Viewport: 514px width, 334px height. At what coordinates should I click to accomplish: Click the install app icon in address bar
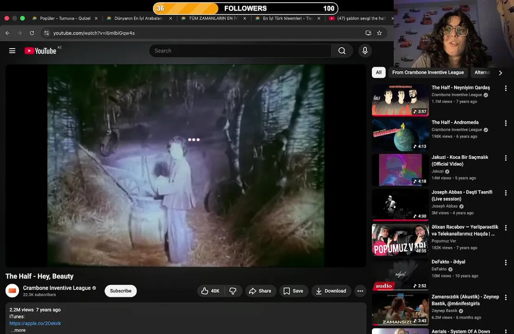(x=369, y=33)
